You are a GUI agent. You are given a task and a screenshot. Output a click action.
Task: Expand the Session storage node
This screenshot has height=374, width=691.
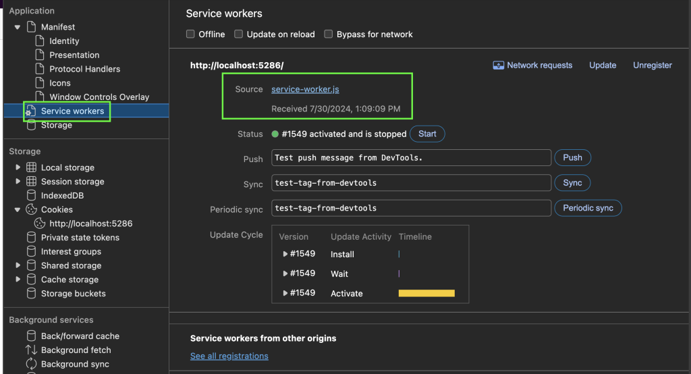[x=18, y=182]
